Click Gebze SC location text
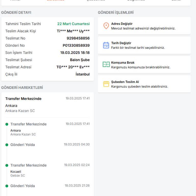 coord(18,176)
